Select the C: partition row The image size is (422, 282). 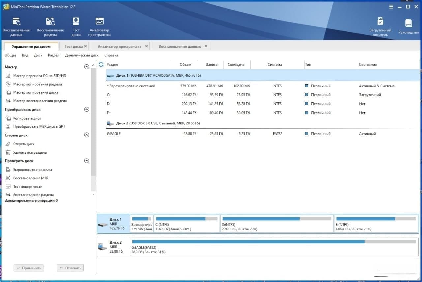click(263, 95)
